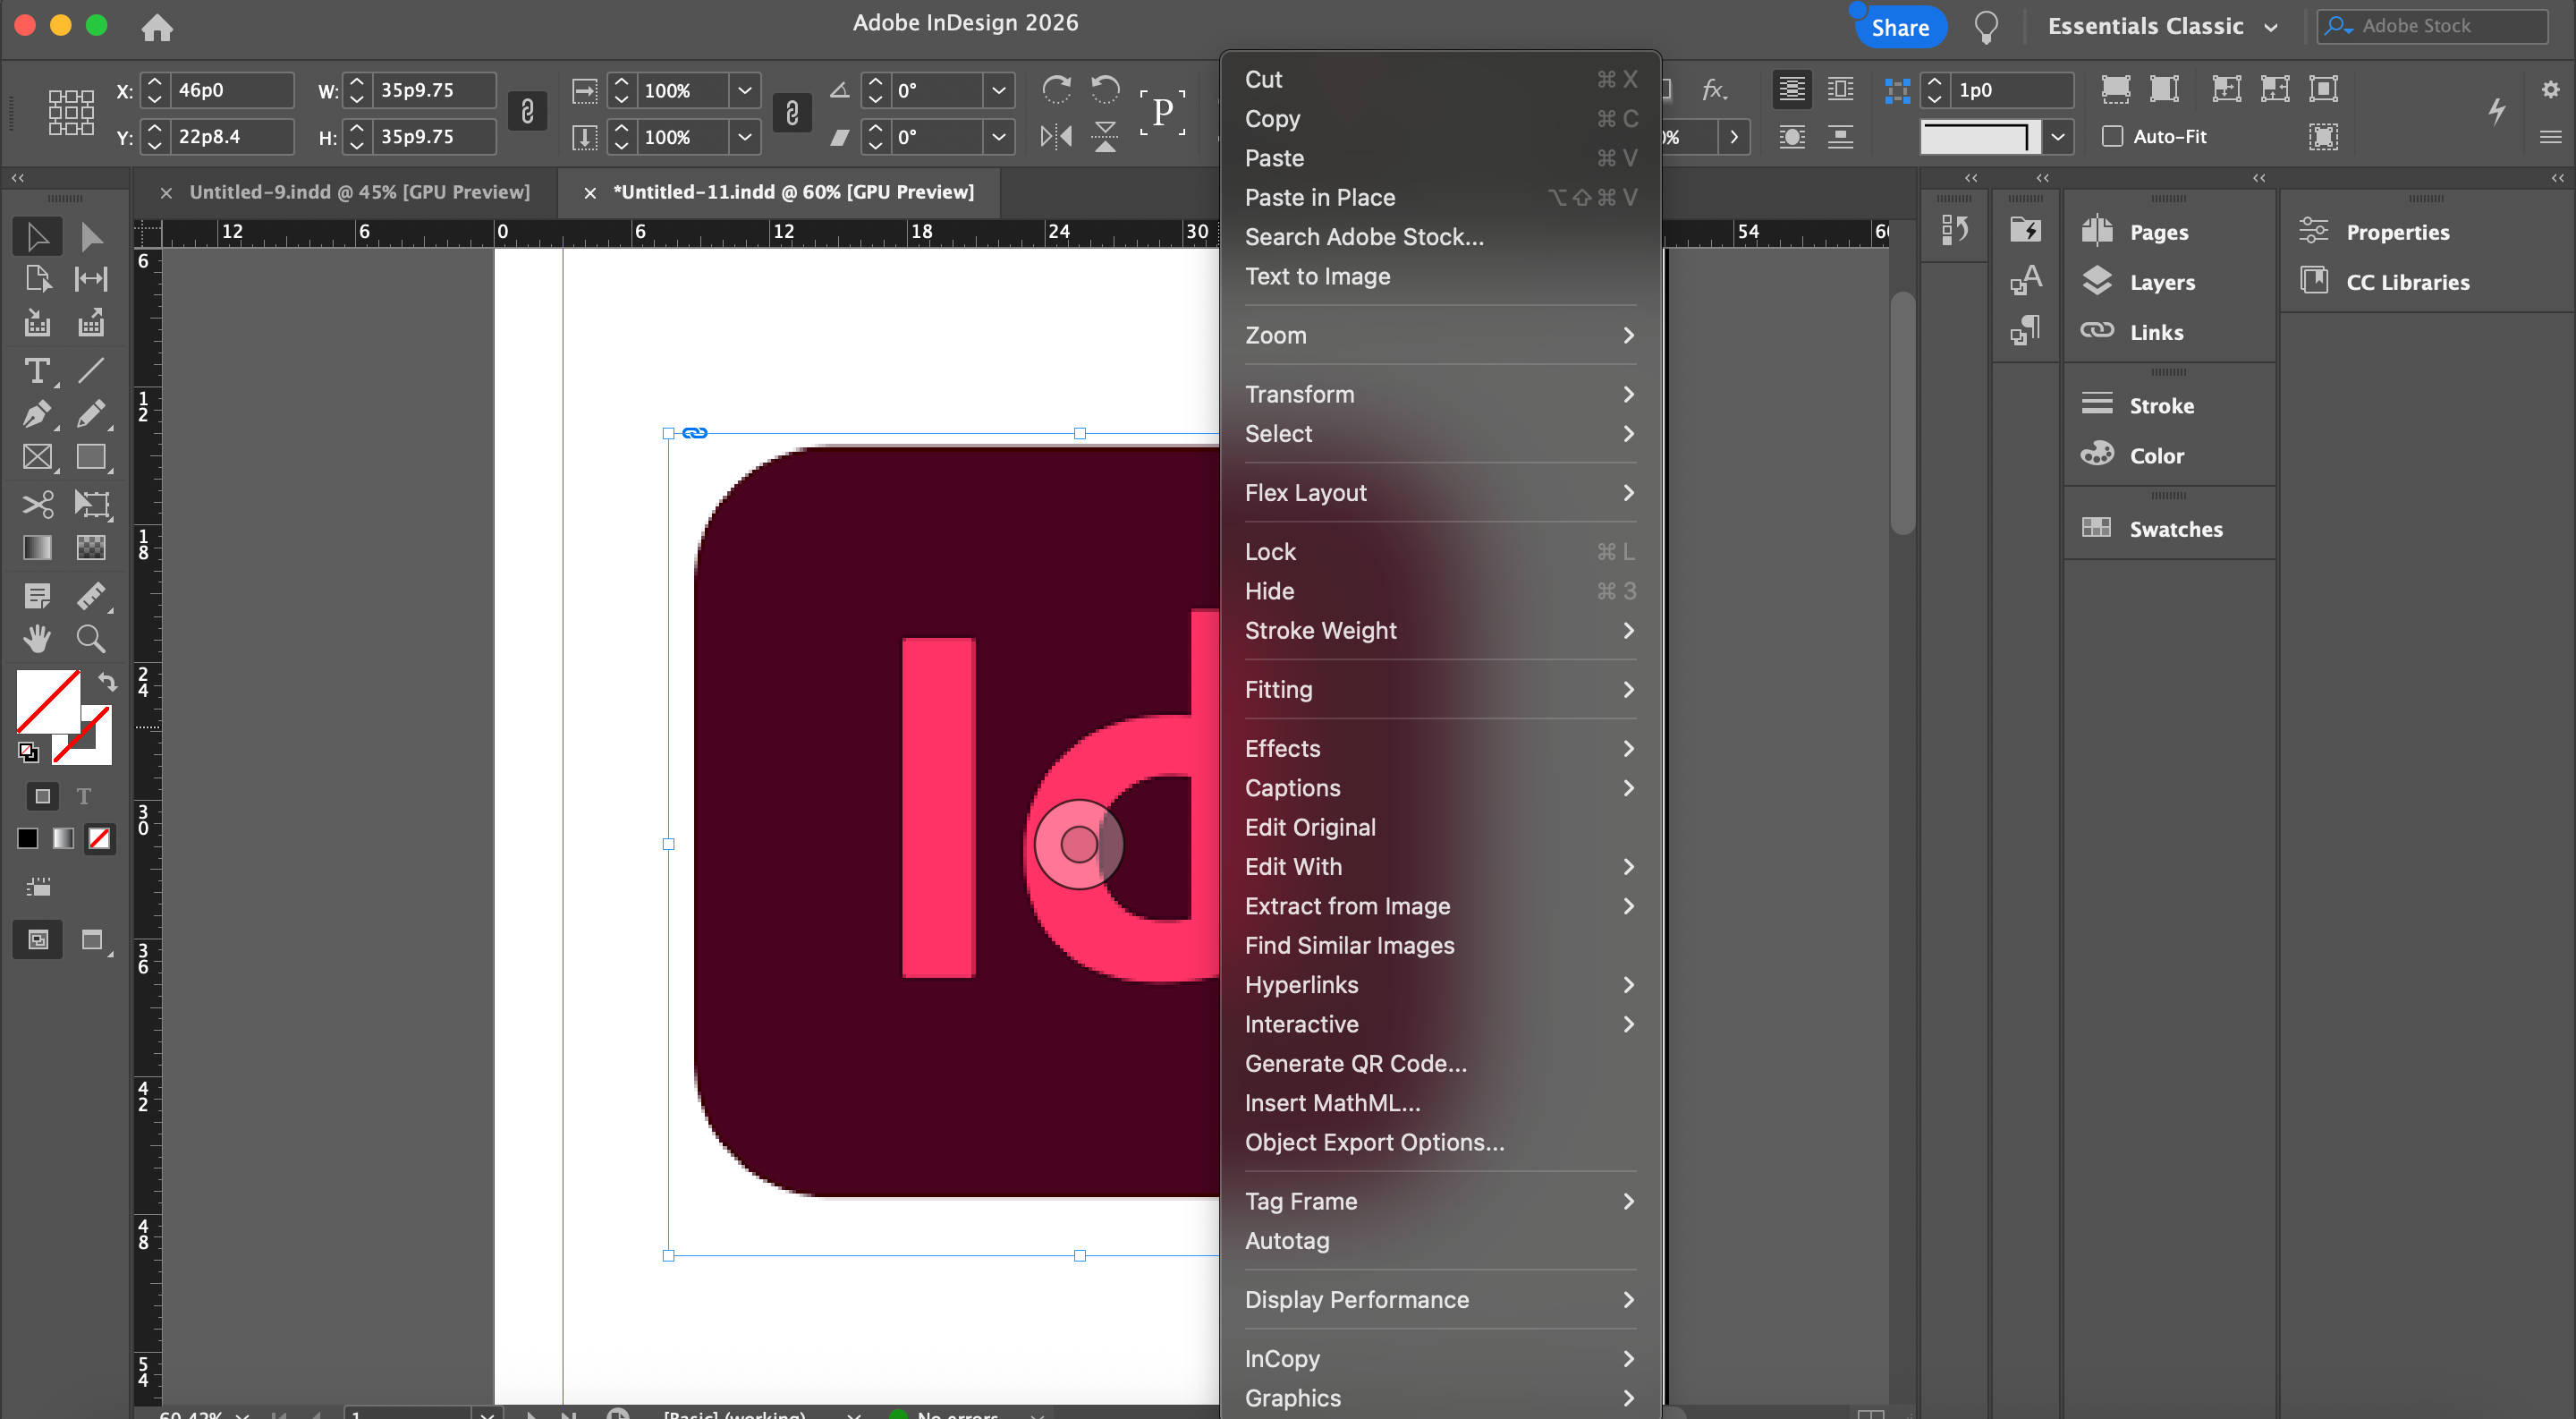The height and width of the screenshot is (1419, 2576).
Task: Switch to Untitled-9.indd tab
Action: pos(359,192)
